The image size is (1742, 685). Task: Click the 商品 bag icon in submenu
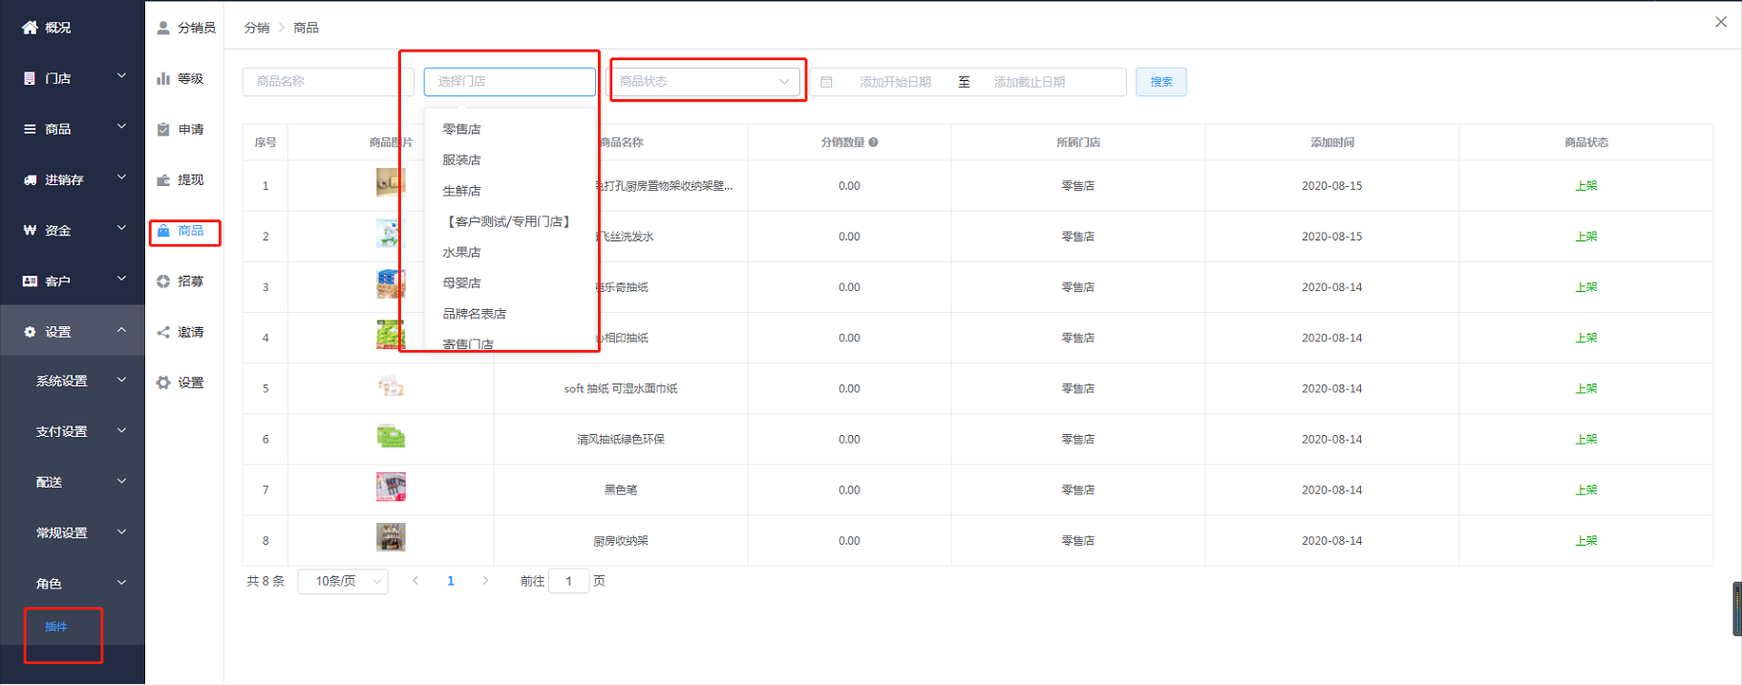click(x=163, y=231)
